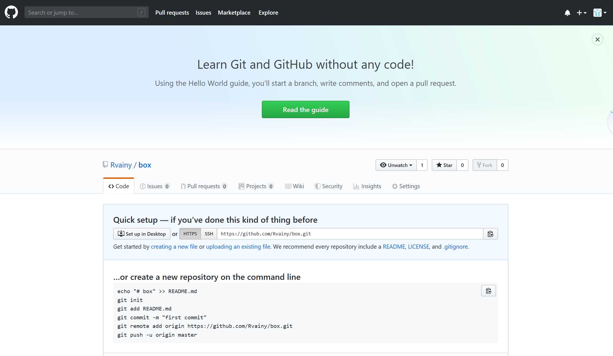Click the stargazers count 0
Image resolution: width=613 pixels, height=356 pixels.
(x=462, y=165)
